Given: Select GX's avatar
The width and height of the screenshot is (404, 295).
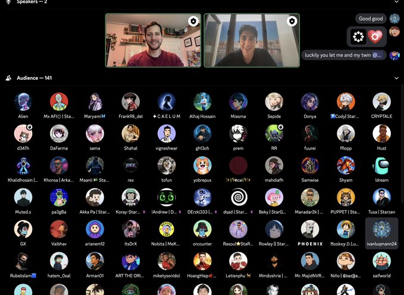Looking at the screenshot, I should (23, 229).
